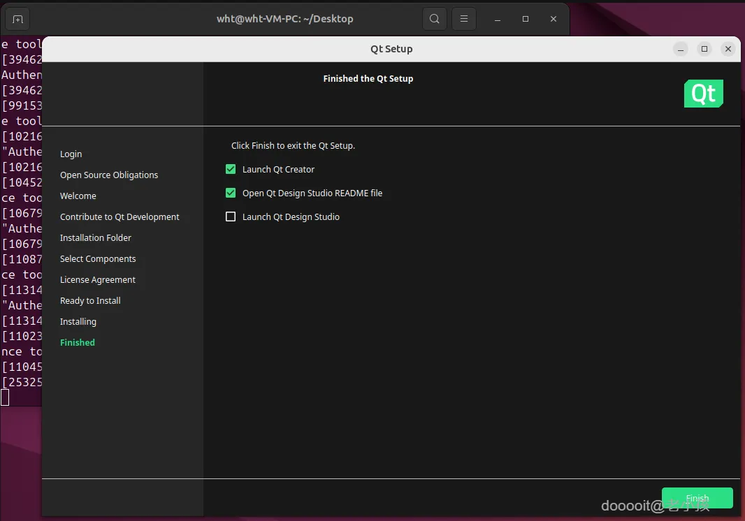Image resolution: width=745 pixels, height=521 pixels.
Task: Minimize the Qt Setup window
Action: click(x=681, y=49)
